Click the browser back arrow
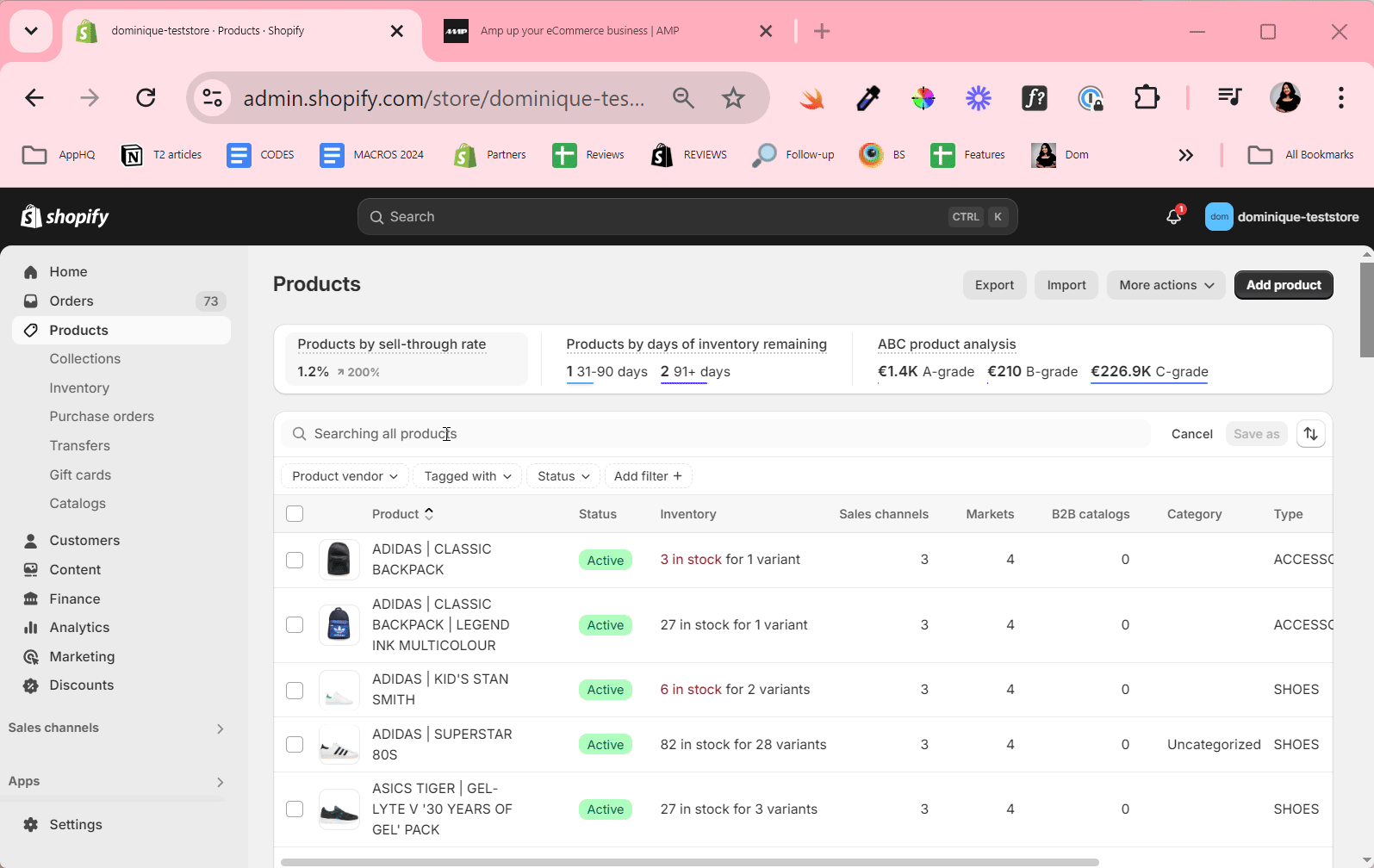Screen dimensions: 1374x868 [x=34, y=98]
